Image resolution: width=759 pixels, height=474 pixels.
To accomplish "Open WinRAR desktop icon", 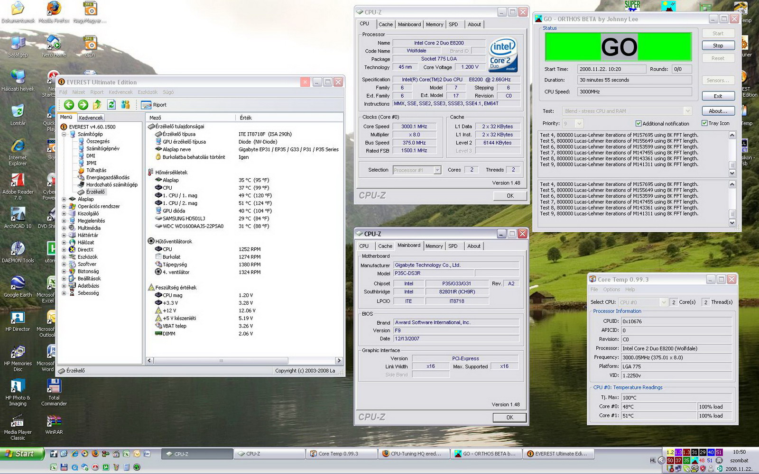I will [x=54, y=424].
